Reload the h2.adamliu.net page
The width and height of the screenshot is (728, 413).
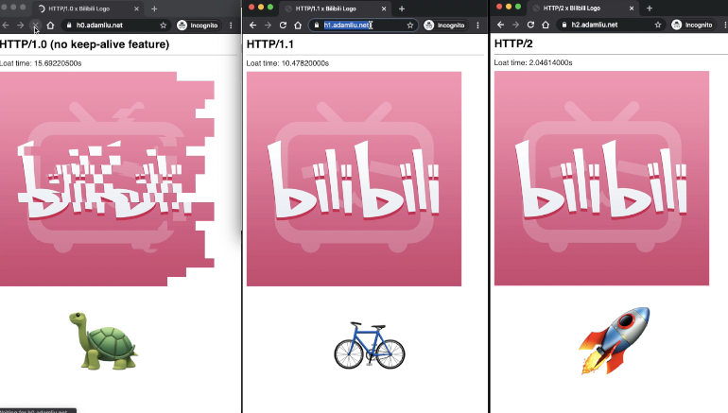[x=530, y=25]
